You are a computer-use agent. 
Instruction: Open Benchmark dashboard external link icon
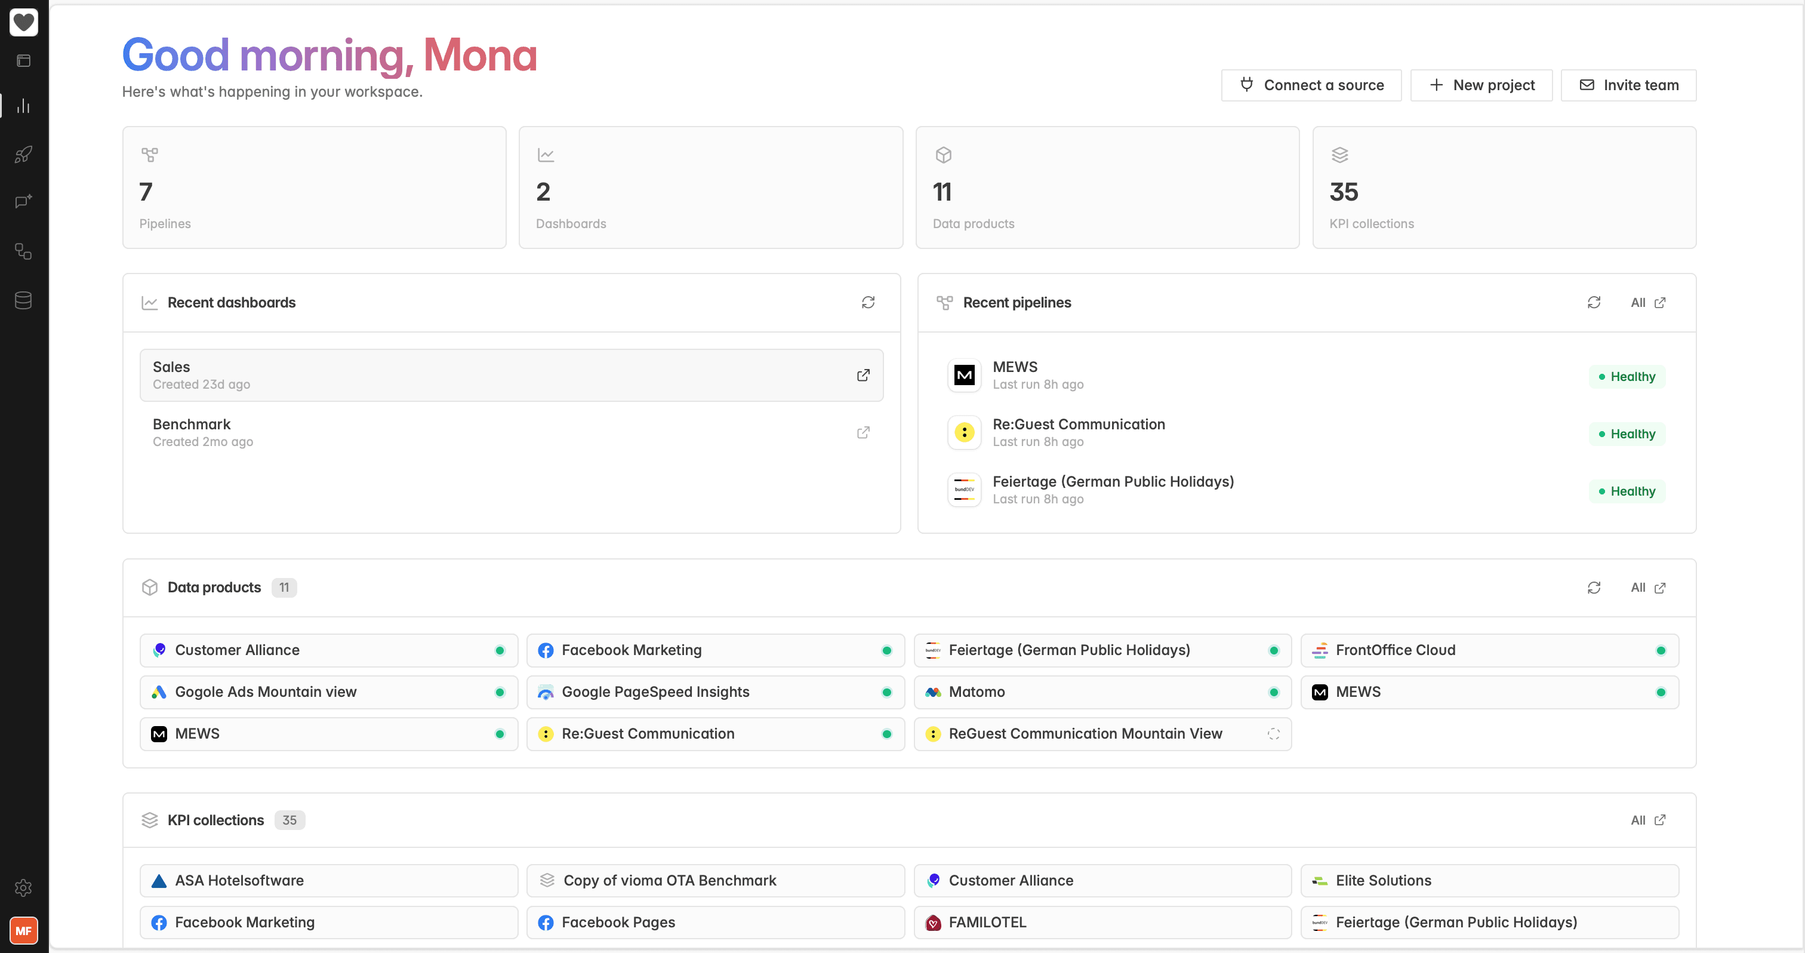click(x=863, y=433)
